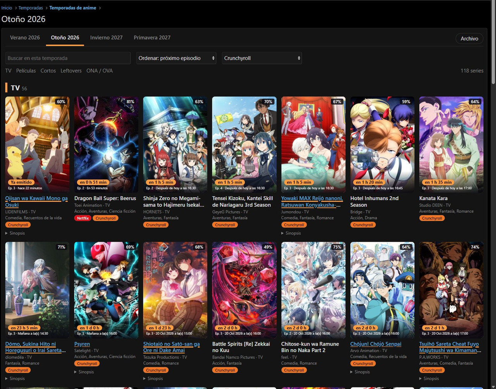496x389 pixels.
Task: Jump to the Cortos section filter
Action: click(x=48, y=71)
